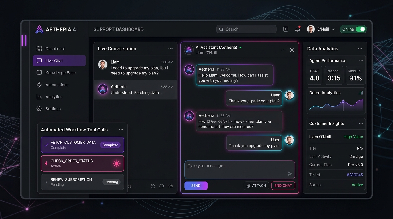
Task: Open the notifications bell icon
Action: pyautogui.click(x=298, y=29)
